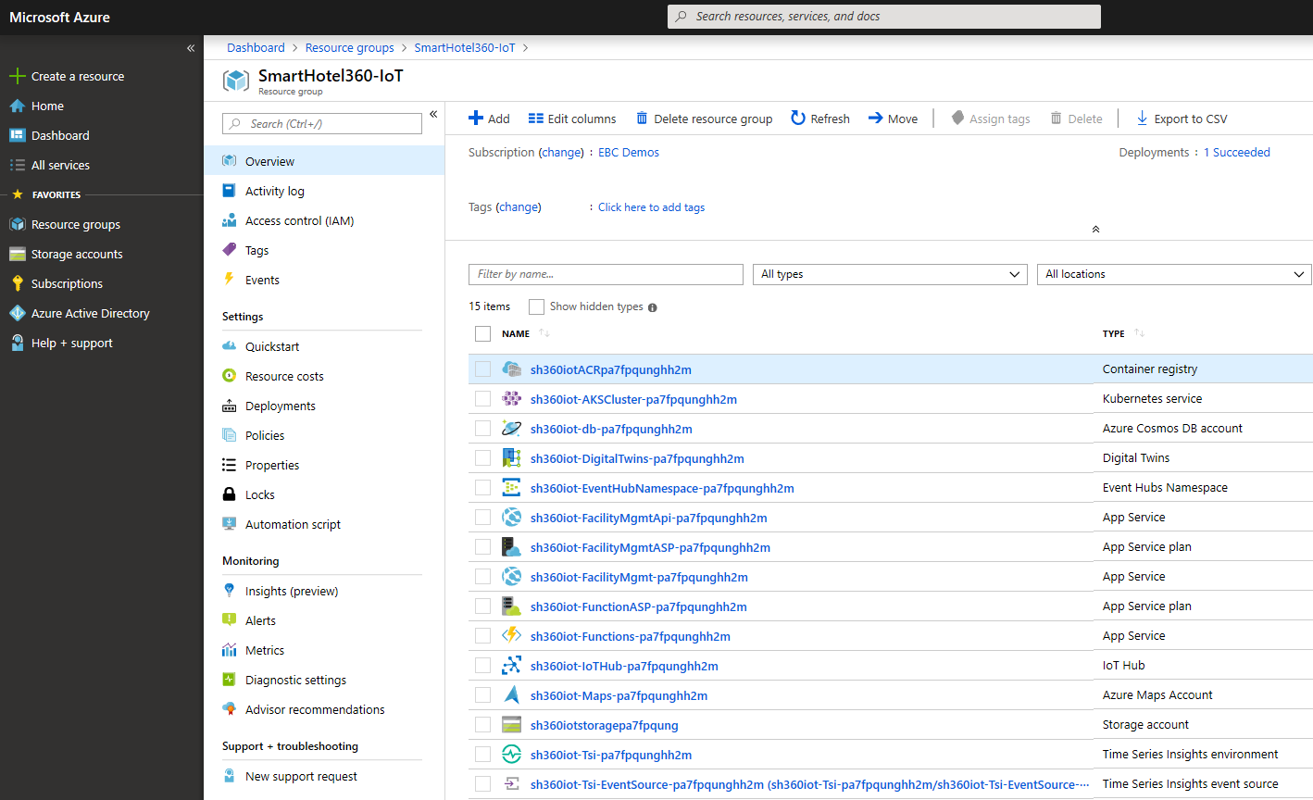
Task: Click the Tags purple label icon in the menu
Action: click(229, 250)
